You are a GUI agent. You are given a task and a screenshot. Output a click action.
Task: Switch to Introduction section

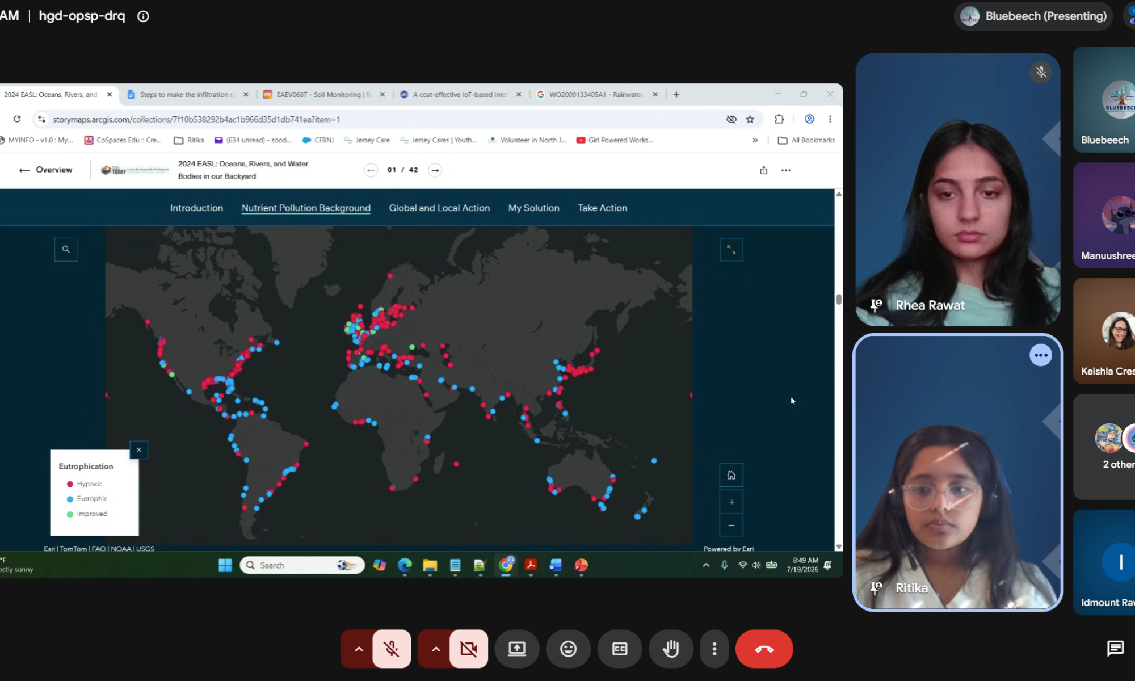(196, 208)
